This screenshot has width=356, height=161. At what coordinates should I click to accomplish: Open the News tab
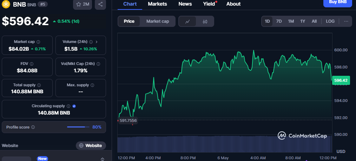click(x=185, y=4)
